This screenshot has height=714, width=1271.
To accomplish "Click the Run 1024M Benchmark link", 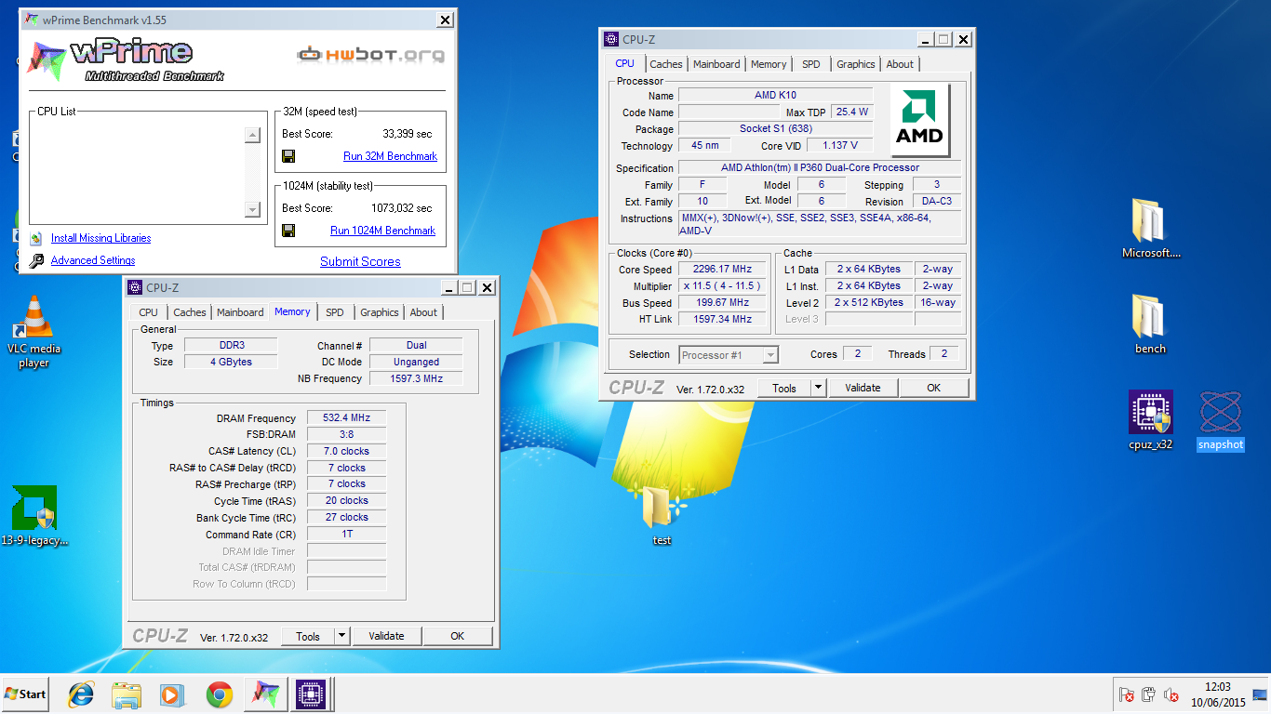I will coord(382,231).
